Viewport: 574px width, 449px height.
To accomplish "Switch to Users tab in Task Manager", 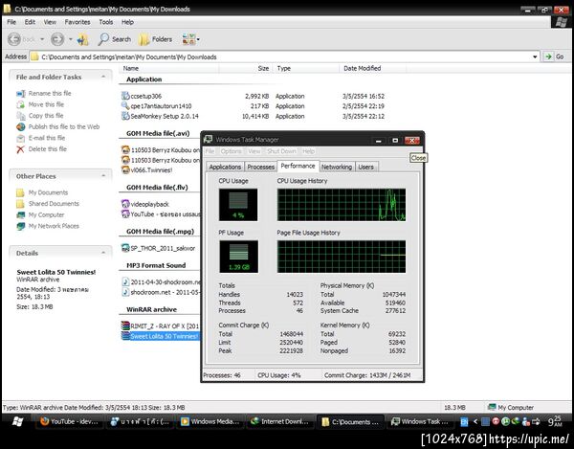I will [x=365, y=167].
